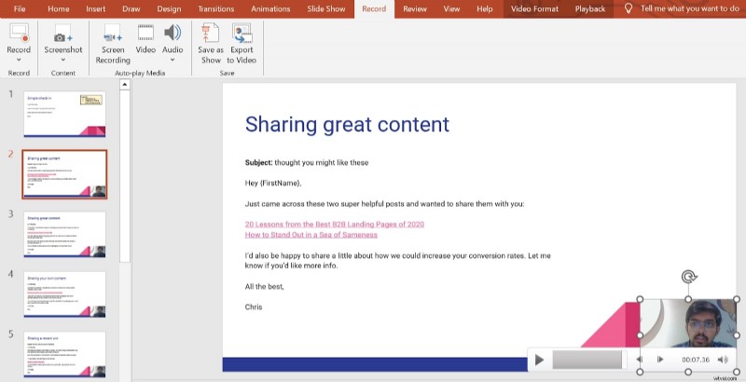The height and width of the screenshot is (382, 746).
Task: Click the Screenshot camera icon
Action: 62,34
